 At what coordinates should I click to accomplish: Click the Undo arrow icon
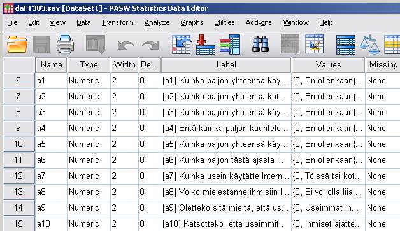pyautogui.click(x=126, y=45)
